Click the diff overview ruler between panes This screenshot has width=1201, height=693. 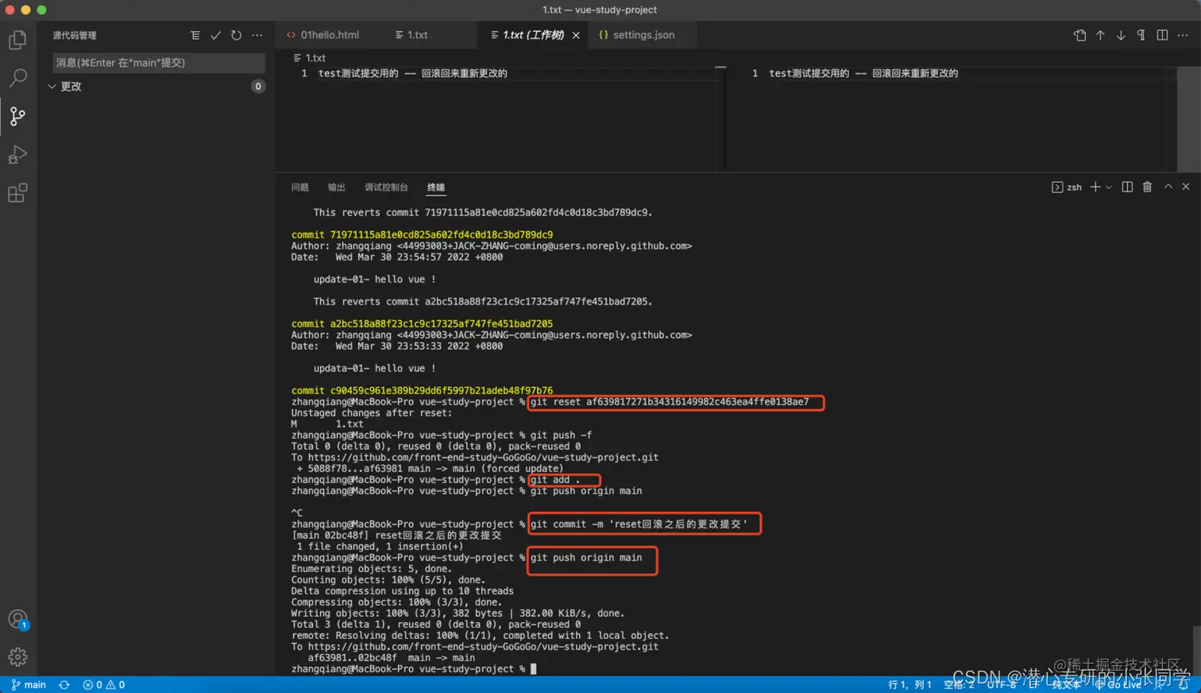[720, 118]
